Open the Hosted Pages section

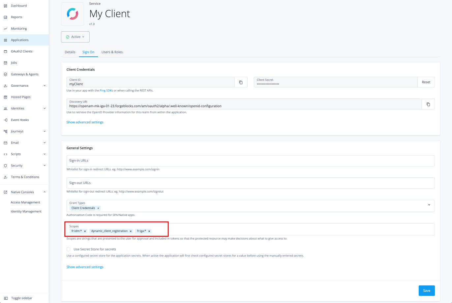point(20,97)
